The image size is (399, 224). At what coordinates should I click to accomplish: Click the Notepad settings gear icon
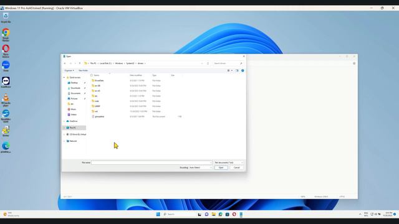click(x=354, y=63)
